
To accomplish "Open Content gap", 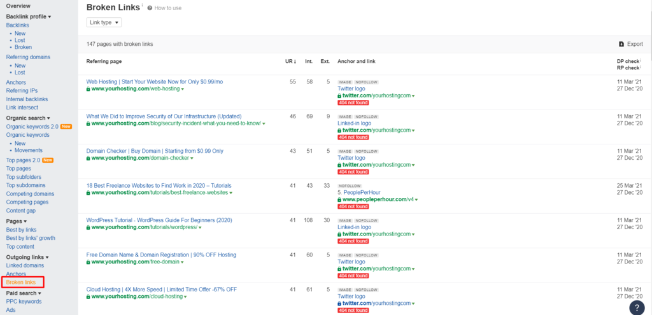I will [21, 211].
